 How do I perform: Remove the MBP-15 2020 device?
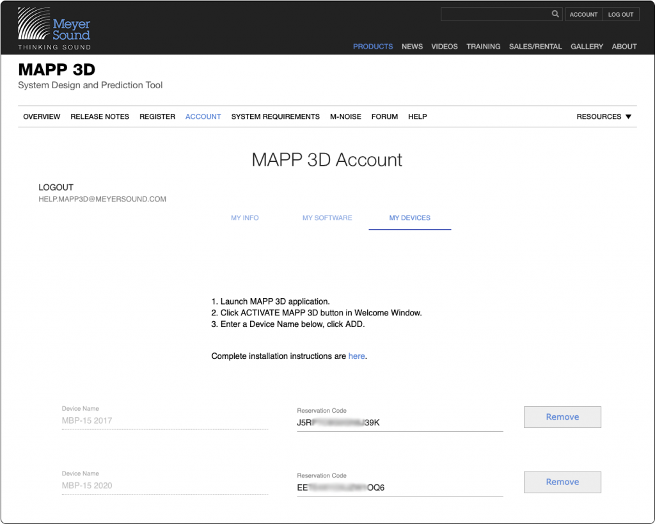[x=562, y=482]
